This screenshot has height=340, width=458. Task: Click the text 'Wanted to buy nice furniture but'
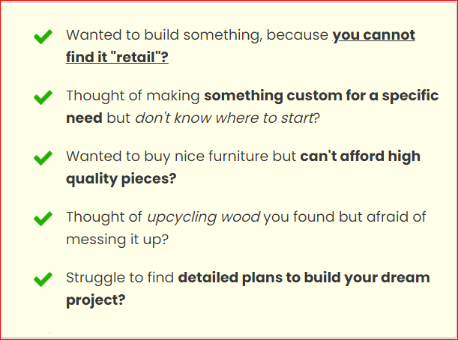(x=181, y=157)
